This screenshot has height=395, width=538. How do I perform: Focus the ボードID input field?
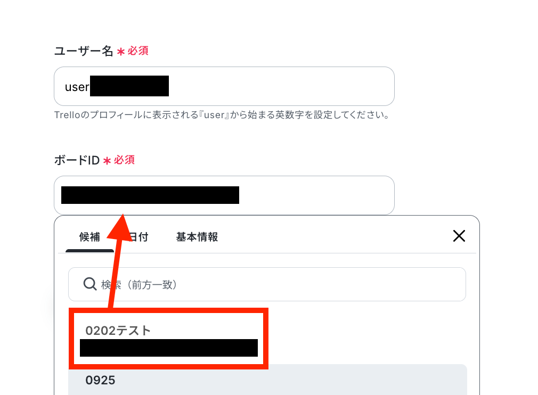[x=224, y=195]
